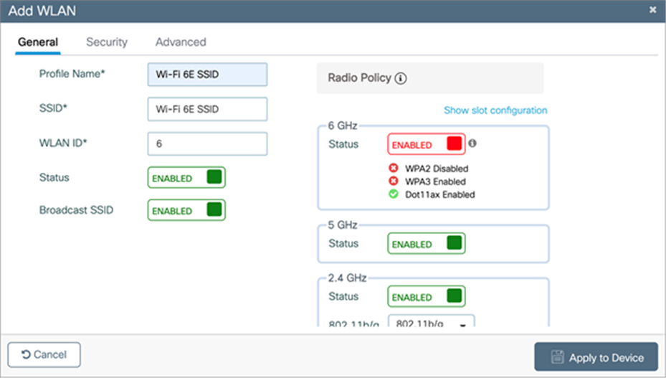Click the 'Radio Policy' heading text

pyautogui.click(x=359, y=77)
